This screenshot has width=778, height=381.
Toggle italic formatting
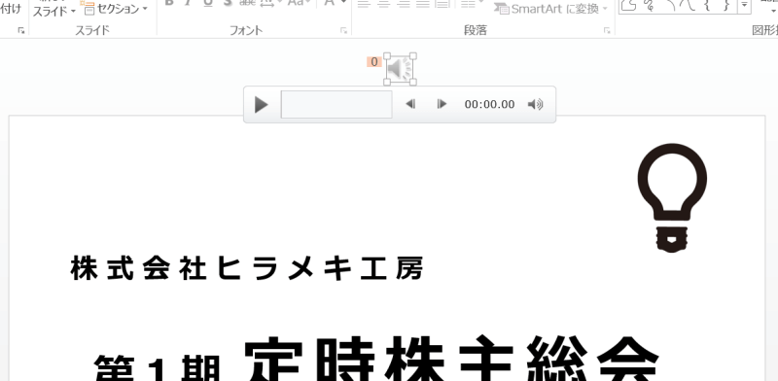(189, 2)
